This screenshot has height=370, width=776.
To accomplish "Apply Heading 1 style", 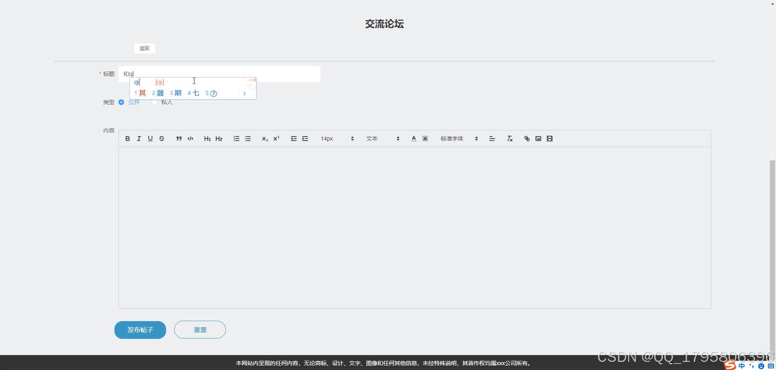I will pos(207,139).
